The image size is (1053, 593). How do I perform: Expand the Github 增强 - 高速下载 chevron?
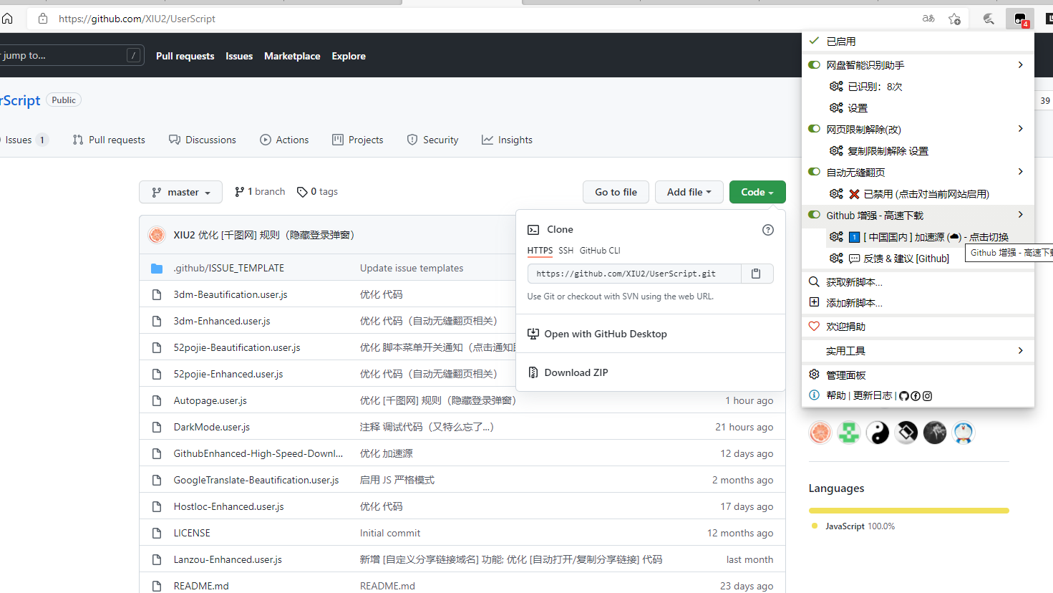(1020, 214)
